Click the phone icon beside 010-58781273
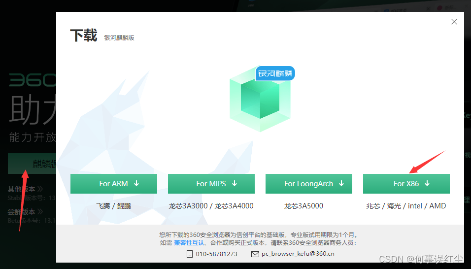 coord(190,254)
